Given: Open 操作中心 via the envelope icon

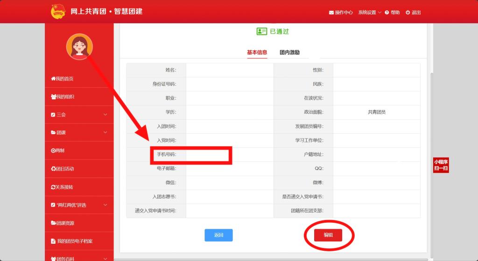Looking at the screenshot, I should pyautogui.click(x=331, y=13).
